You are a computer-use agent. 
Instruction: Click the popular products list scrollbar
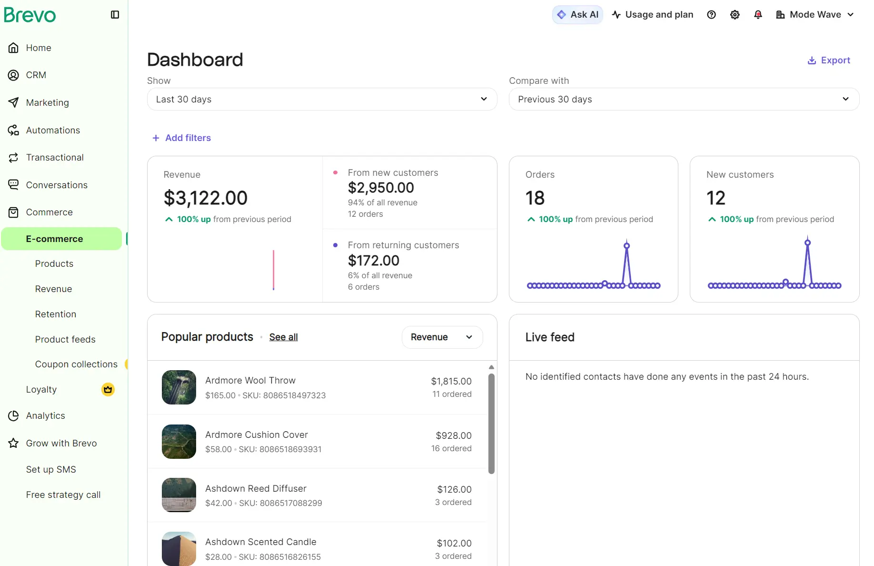(x=491, y=424)
